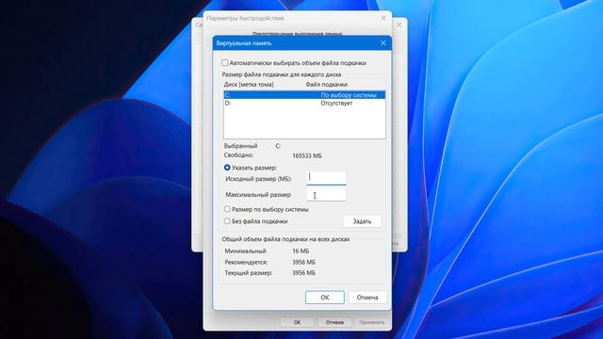
Task: Select drive C: row in list
Action: 304,95
